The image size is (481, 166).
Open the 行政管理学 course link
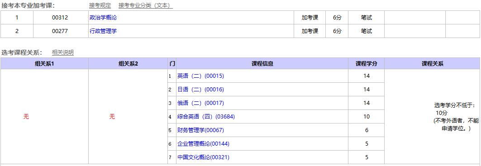point(103,31)
